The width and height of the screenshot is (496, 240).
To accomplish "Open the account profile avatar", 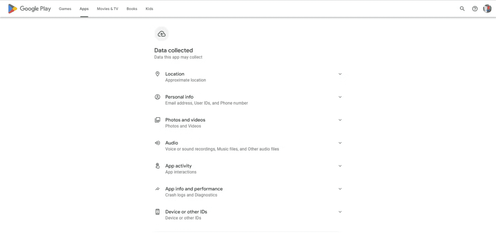I will pos(487,9).
